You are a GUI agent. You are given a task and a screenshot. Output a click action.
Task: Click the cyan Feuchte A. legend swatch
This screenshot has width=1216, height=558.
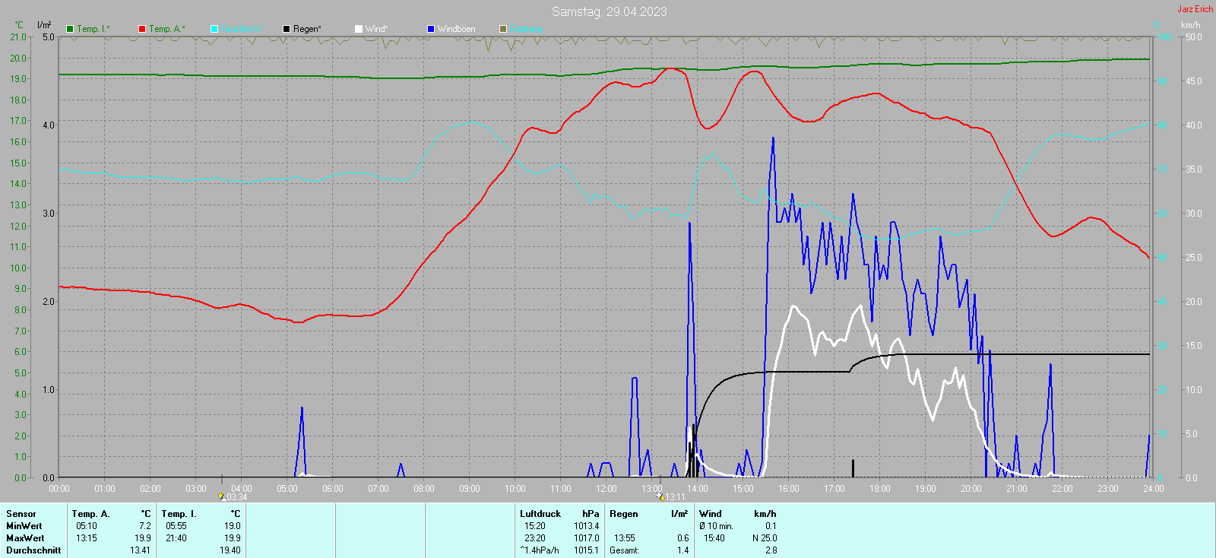coord(214,29)
